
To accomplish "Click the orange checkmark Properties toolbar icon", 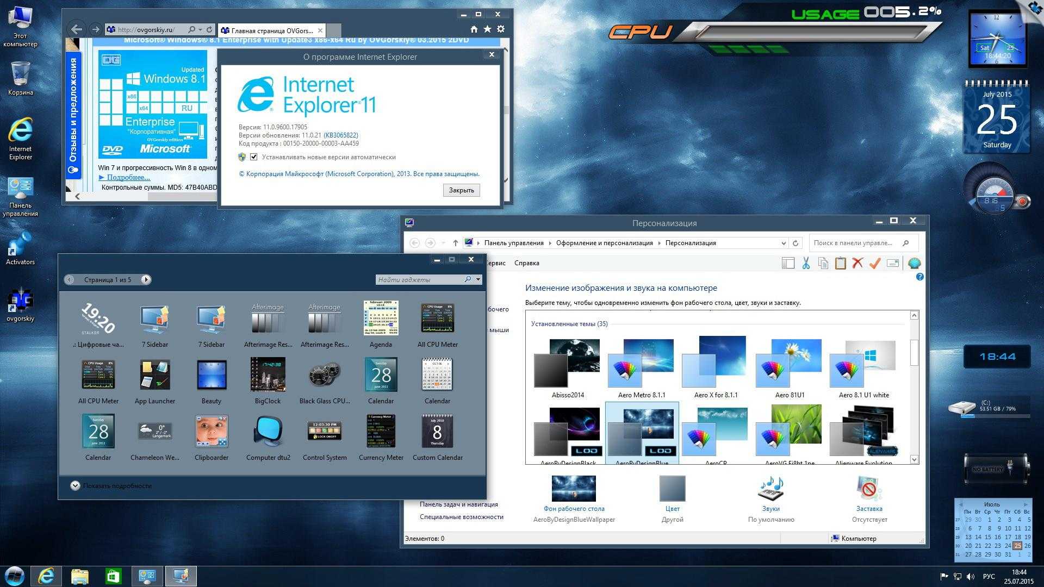I will coord(875,263).
